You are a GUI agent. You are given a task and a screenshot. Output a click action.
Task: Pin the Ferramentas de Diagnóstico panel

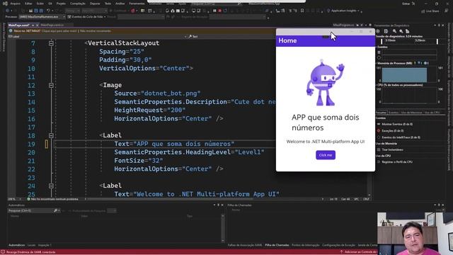pyautogui.click(x=439, y=25)
